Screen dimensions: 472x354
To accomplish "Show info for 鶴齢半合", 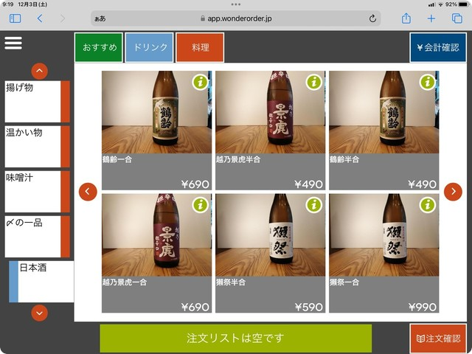I will coord(428,82).
